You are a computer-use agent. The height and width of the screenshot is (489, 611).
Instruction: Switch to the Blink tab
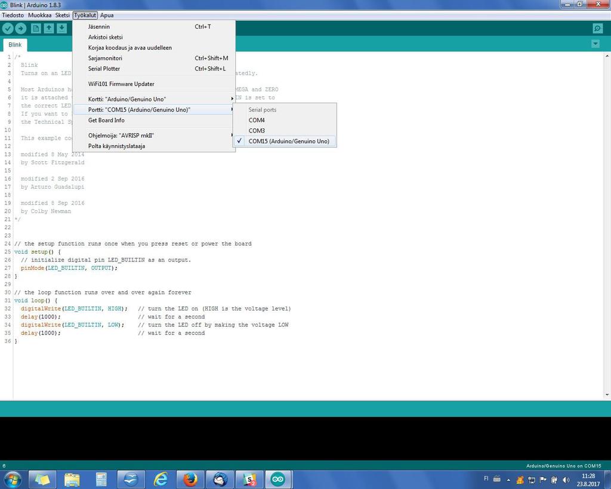point(15,45)
